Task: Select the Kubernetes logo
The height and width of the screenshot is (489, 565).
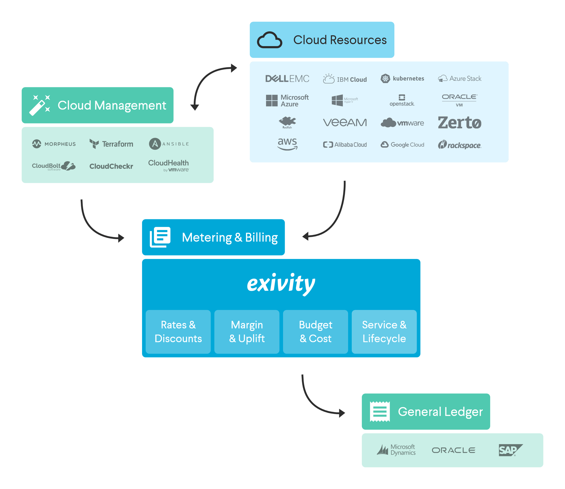Action: click(402, 78)
